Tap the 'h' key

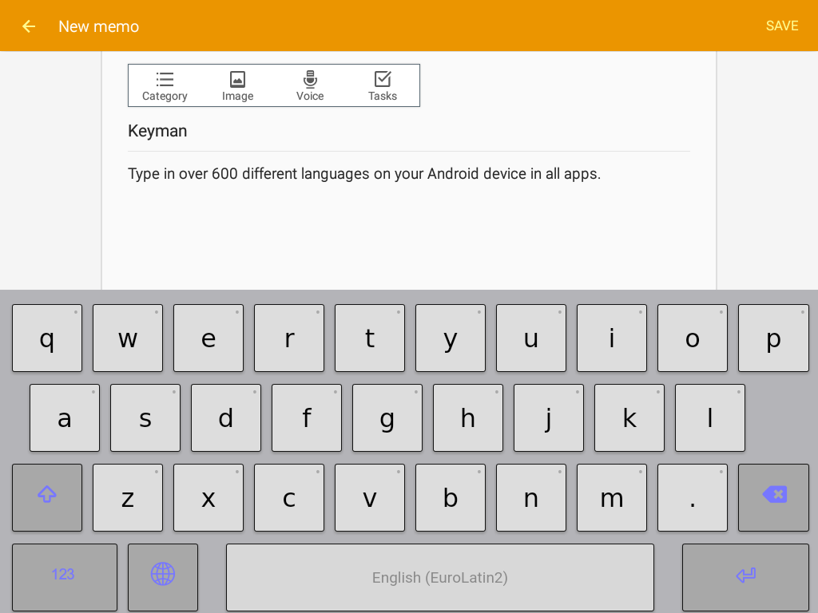468,417
